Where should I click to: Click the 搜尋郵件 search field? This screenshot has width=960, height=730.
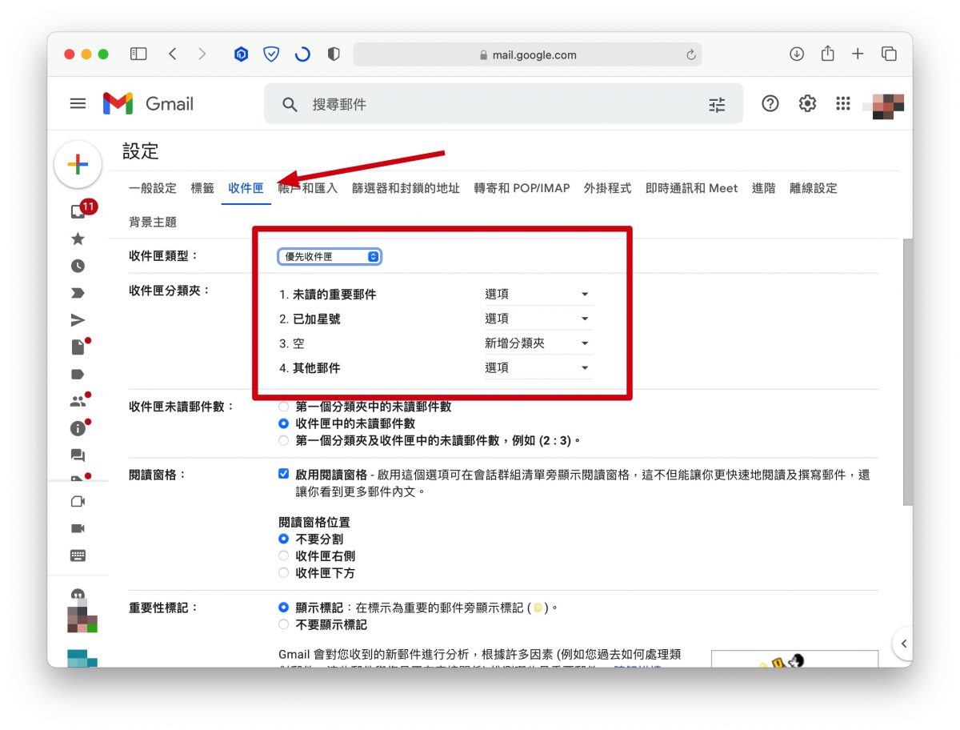pos(504,104)
